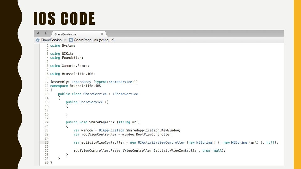Viewport: 301px width, 169px height.
Task: Click the PresentViewController method call
Action: tap(131, 151)
